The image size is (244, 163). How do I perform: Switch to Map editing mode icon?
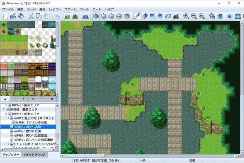pos(67,16)
